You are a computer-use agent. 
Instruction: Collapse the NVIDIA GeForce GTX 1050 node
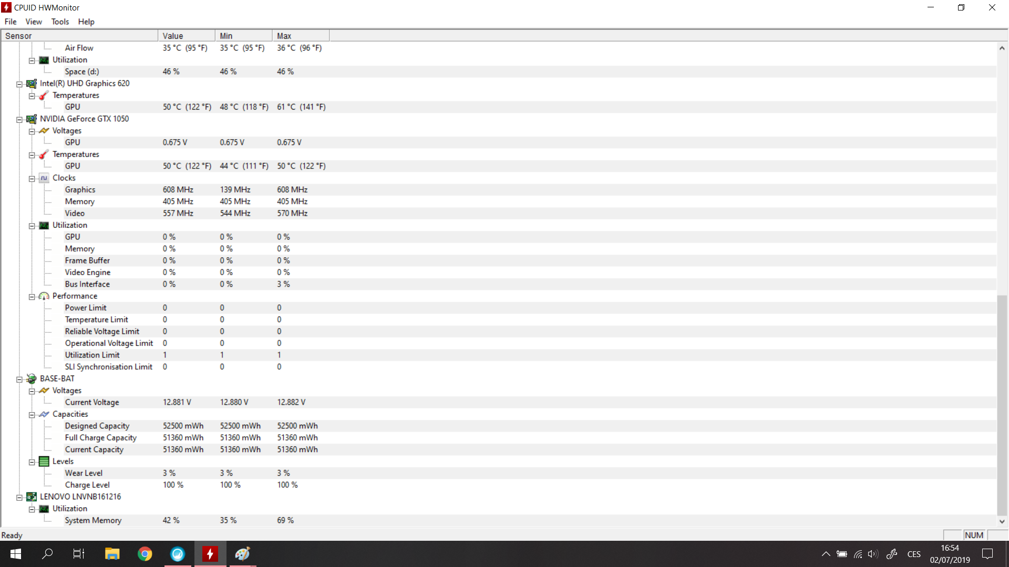(x=19, y=120)
